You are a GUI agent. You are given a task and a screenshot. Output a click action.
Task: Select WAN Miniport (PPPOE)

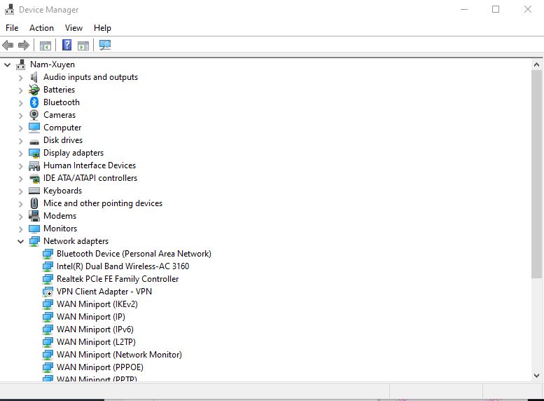pos(100,367)
